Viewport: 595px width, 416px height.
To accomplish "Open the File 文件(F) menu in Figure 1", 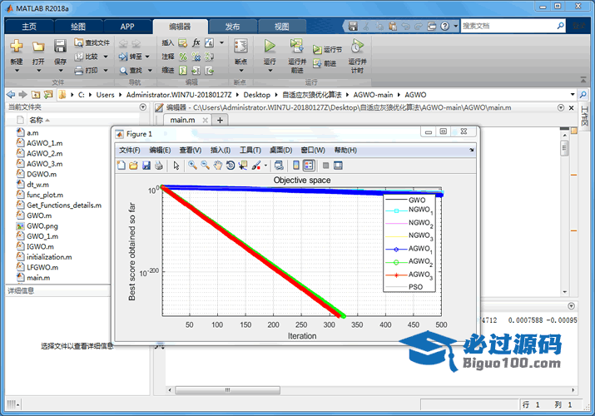I will [129, 150].
